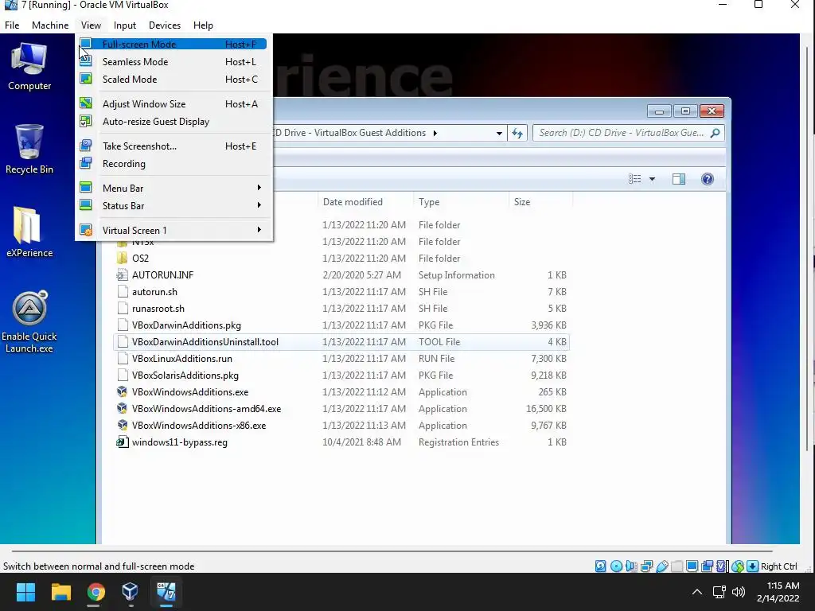Viewport: 815px width, 611px height.
Task: Click the Recycle Bin desktop icon
Action: click(x=29, y=150)
